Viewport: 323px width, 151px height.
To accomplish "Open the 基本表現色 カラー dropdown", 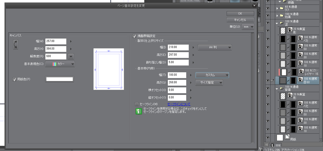I will click(60, 64).
